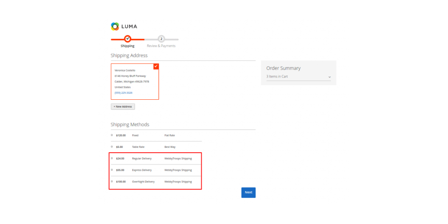Viewport: 448px width, 224px height.
Task: Click the Flat Rate carrier text
Action: pos(169,136)
